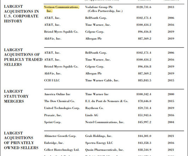Image resolution: width=188 pixels, height=156 pixels.
Task: Select the value '$59,731.4'
Action: tap(144, 108)
